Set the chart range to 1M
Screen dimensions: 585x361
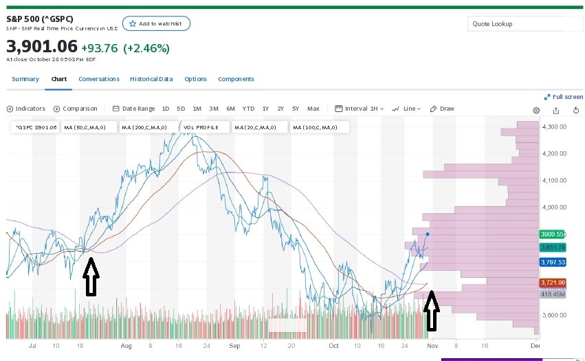coord(197,109)
